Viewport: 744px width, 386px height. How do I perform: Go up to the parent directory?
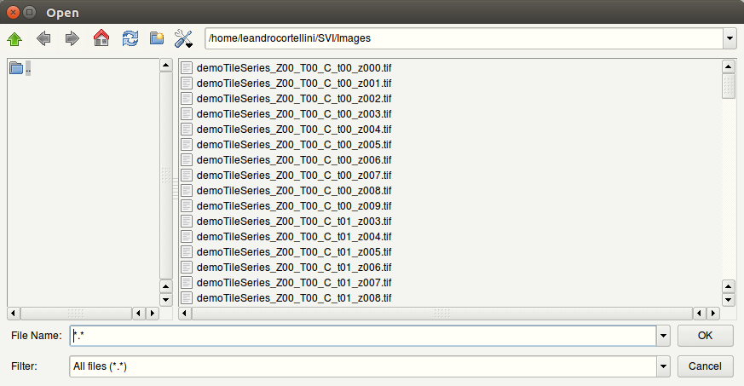[14, 38]
